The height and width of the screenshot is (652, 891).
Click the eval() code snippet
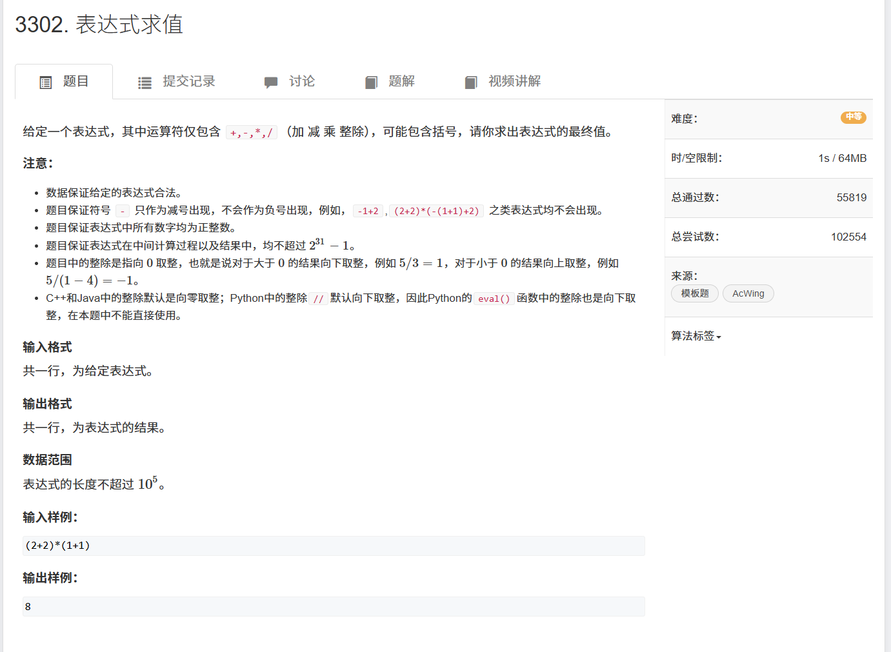tap(494, 299)
